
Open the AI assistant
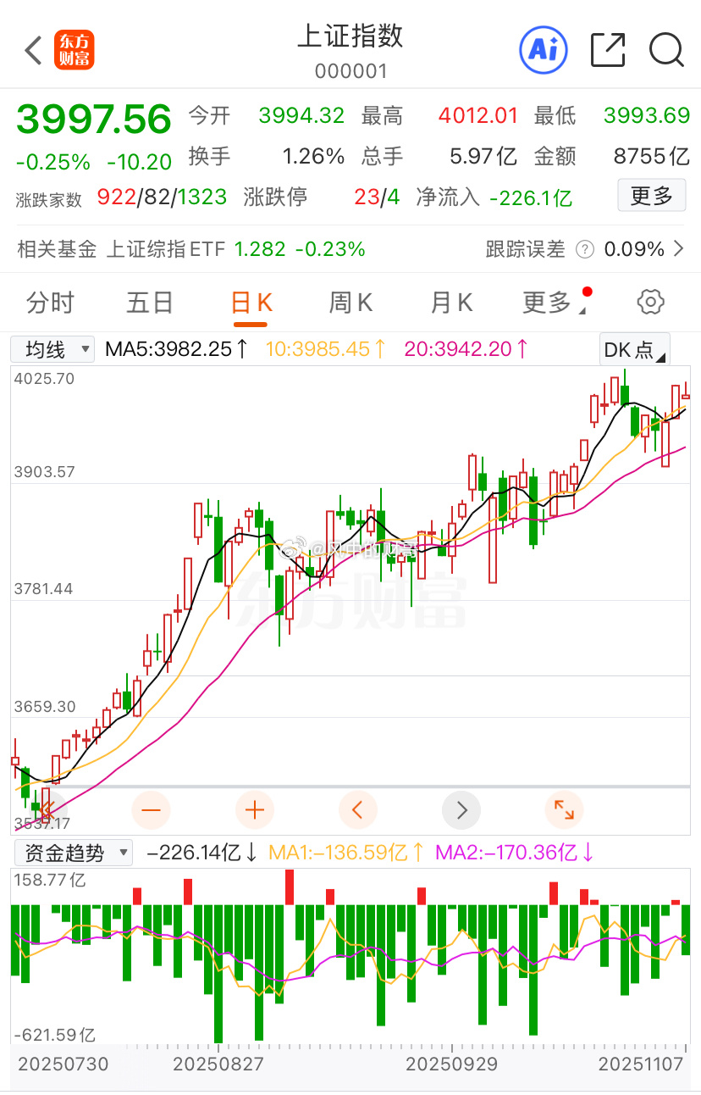543,50
